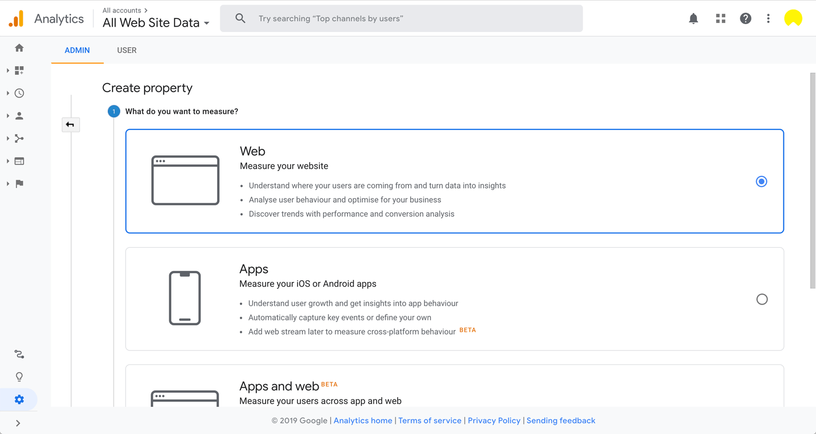Expand the Conversions sidebar arrow

click(x=8, y=184)
